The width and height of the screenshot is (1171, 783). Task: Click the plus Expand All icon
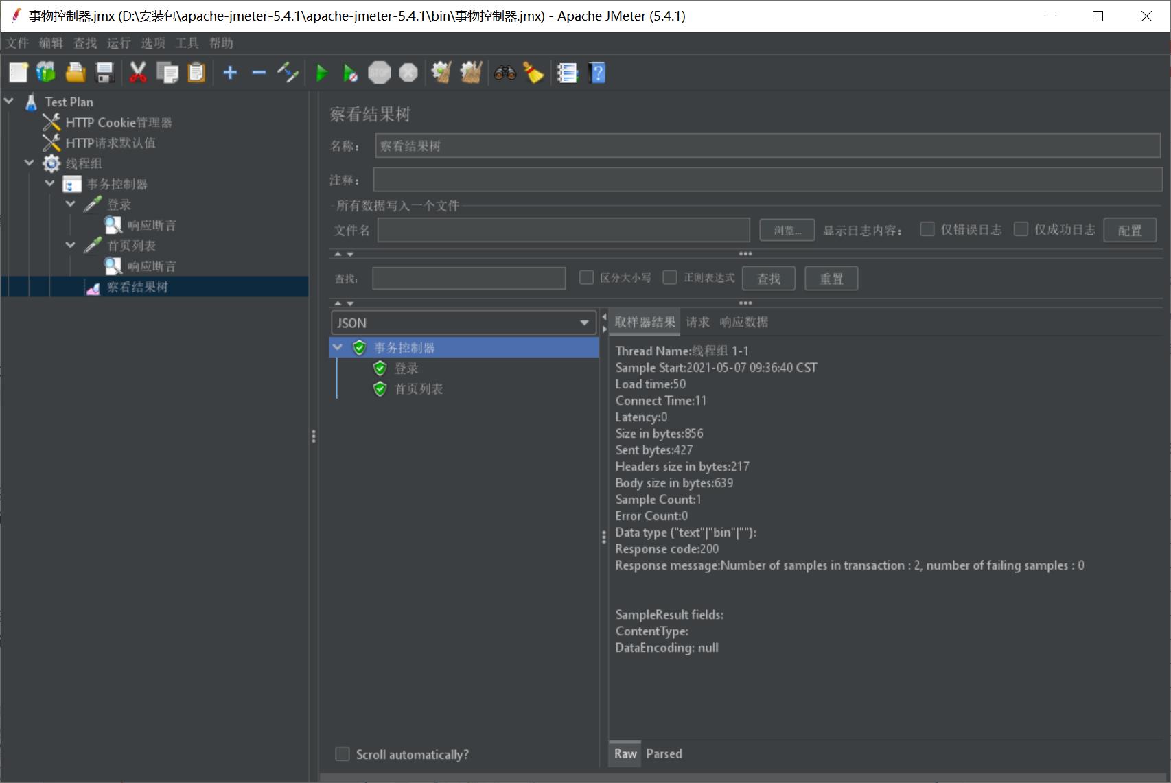(x=230, y=72)
